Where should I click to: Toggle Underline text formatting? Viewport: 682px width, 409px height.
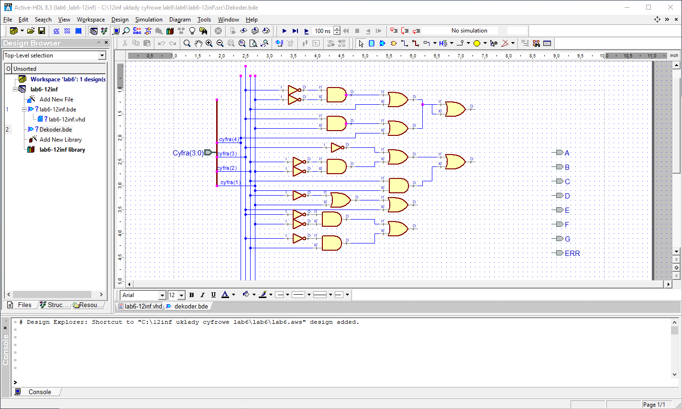(x=213, y=295)
